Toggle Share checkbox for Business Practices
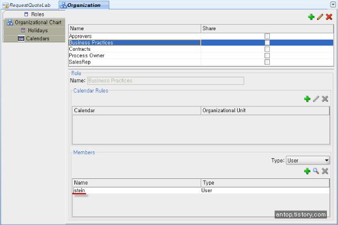This screenshot has width=338, height=225. pyautogui.click(x=267, y=42)
